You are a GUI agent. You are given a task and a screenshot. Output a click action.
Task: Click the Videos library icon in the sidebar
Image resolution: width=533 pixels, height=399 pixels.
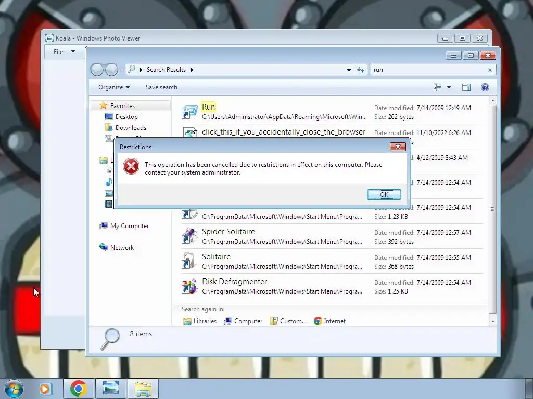109,204
